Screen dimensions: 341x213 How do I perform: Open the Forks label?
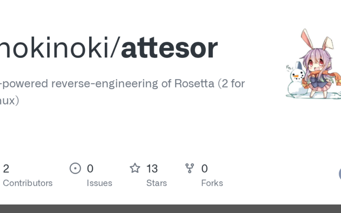point(212,183)
